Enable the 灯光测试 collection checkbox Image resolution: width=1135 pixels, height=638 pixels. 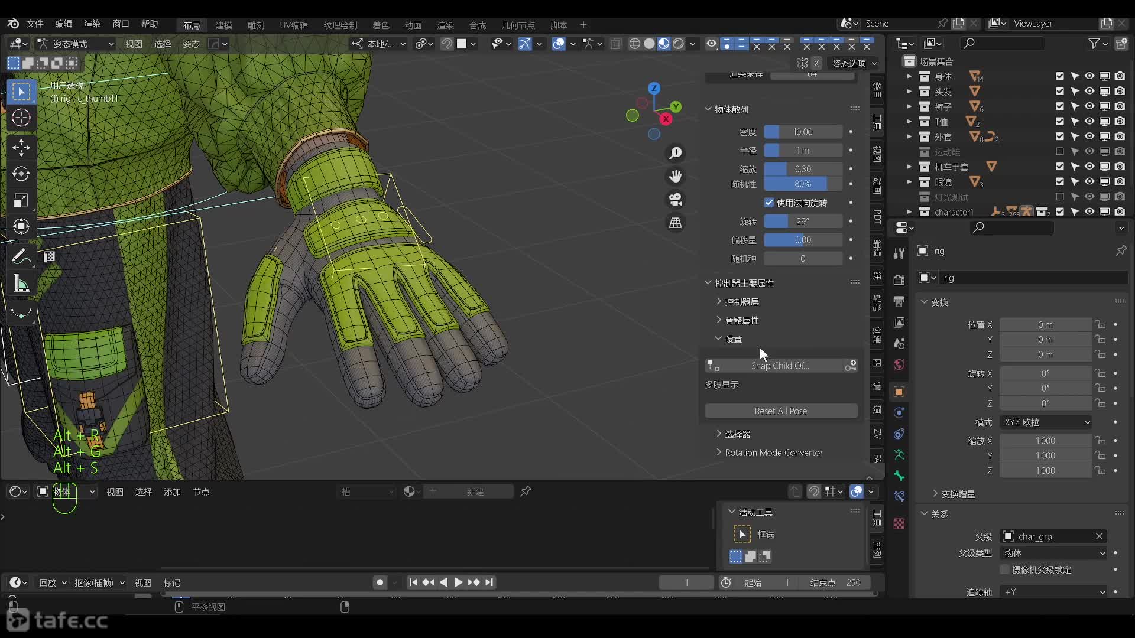[x=1060, y=197]
